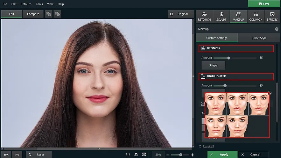Open the Sculpt tool tab
The image size is (281, 158).
221,17
